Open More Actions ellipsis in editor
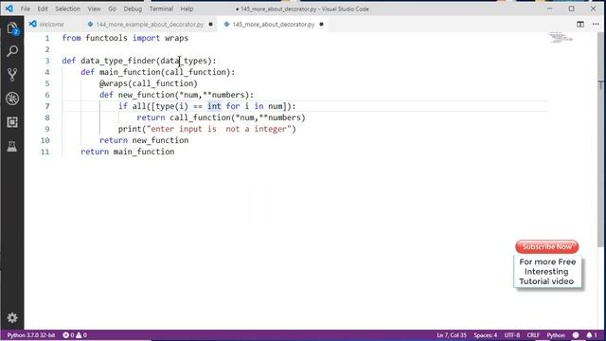This screenshot has height=341, width=606. 596,24
